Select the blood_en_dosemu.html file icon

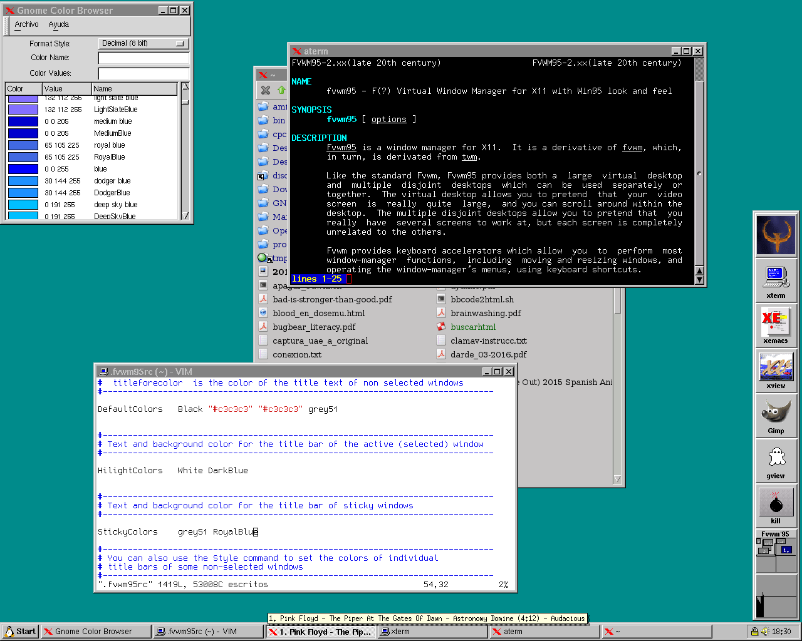coord(264,313)
